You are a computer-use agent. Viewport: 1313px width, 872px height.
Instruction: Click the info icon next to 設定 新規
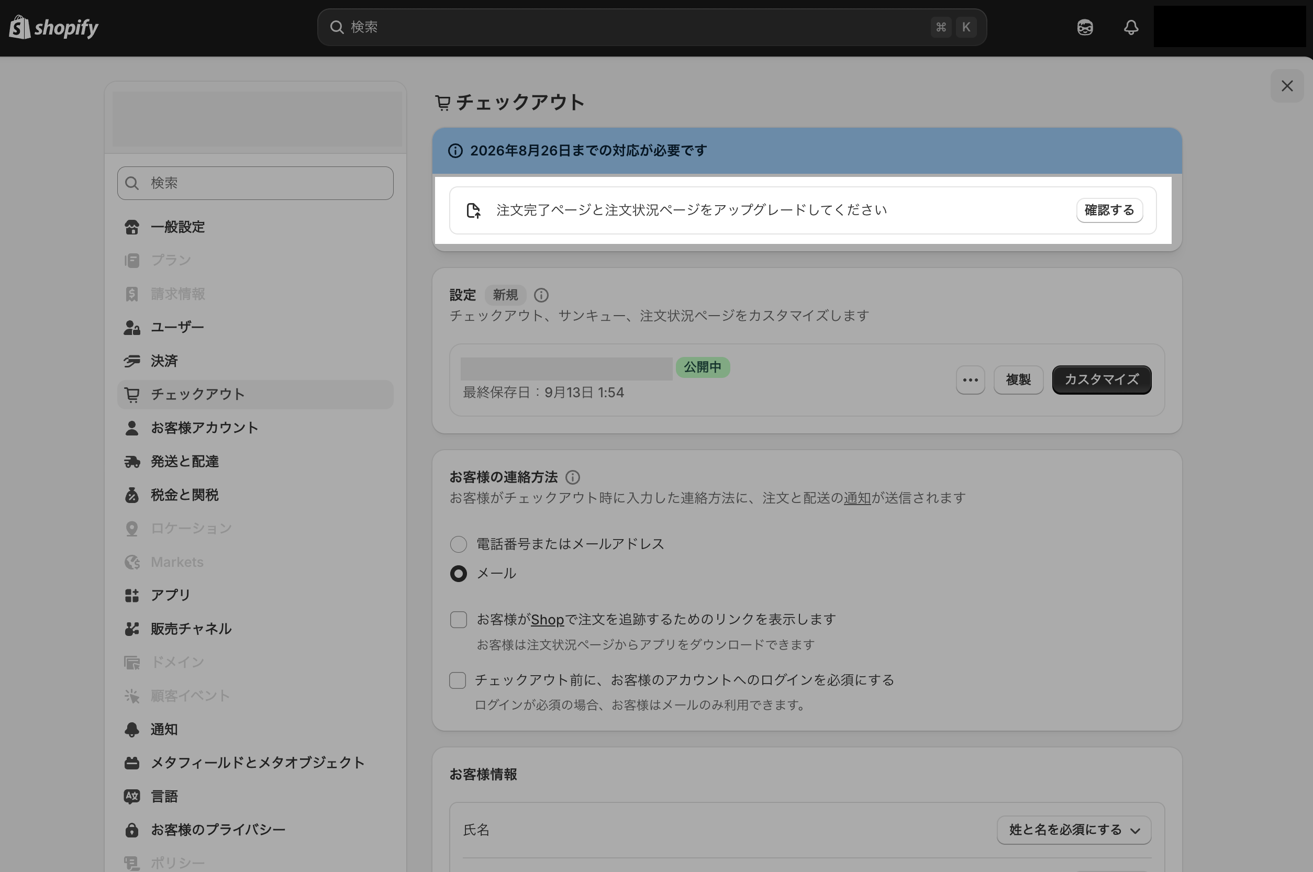tap(541, 295)
